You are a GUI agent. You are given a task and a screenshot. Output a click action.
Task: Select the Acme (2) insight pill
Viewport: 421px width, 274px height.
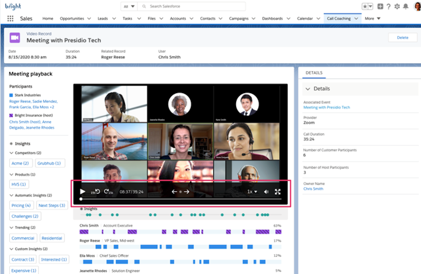[x=21, y=163]
